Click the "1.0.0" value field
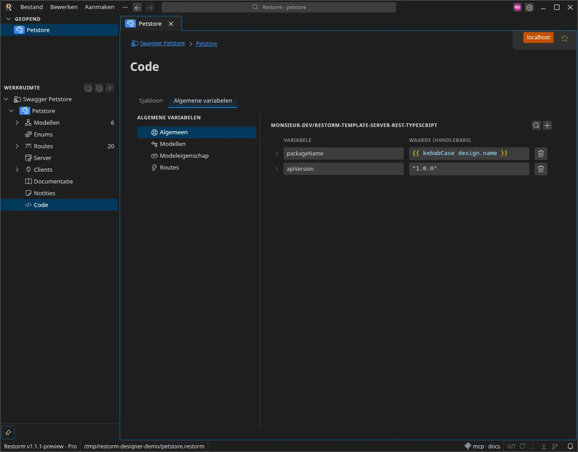The height and width of the screenshot is (452, 578). tap(469, 169)
